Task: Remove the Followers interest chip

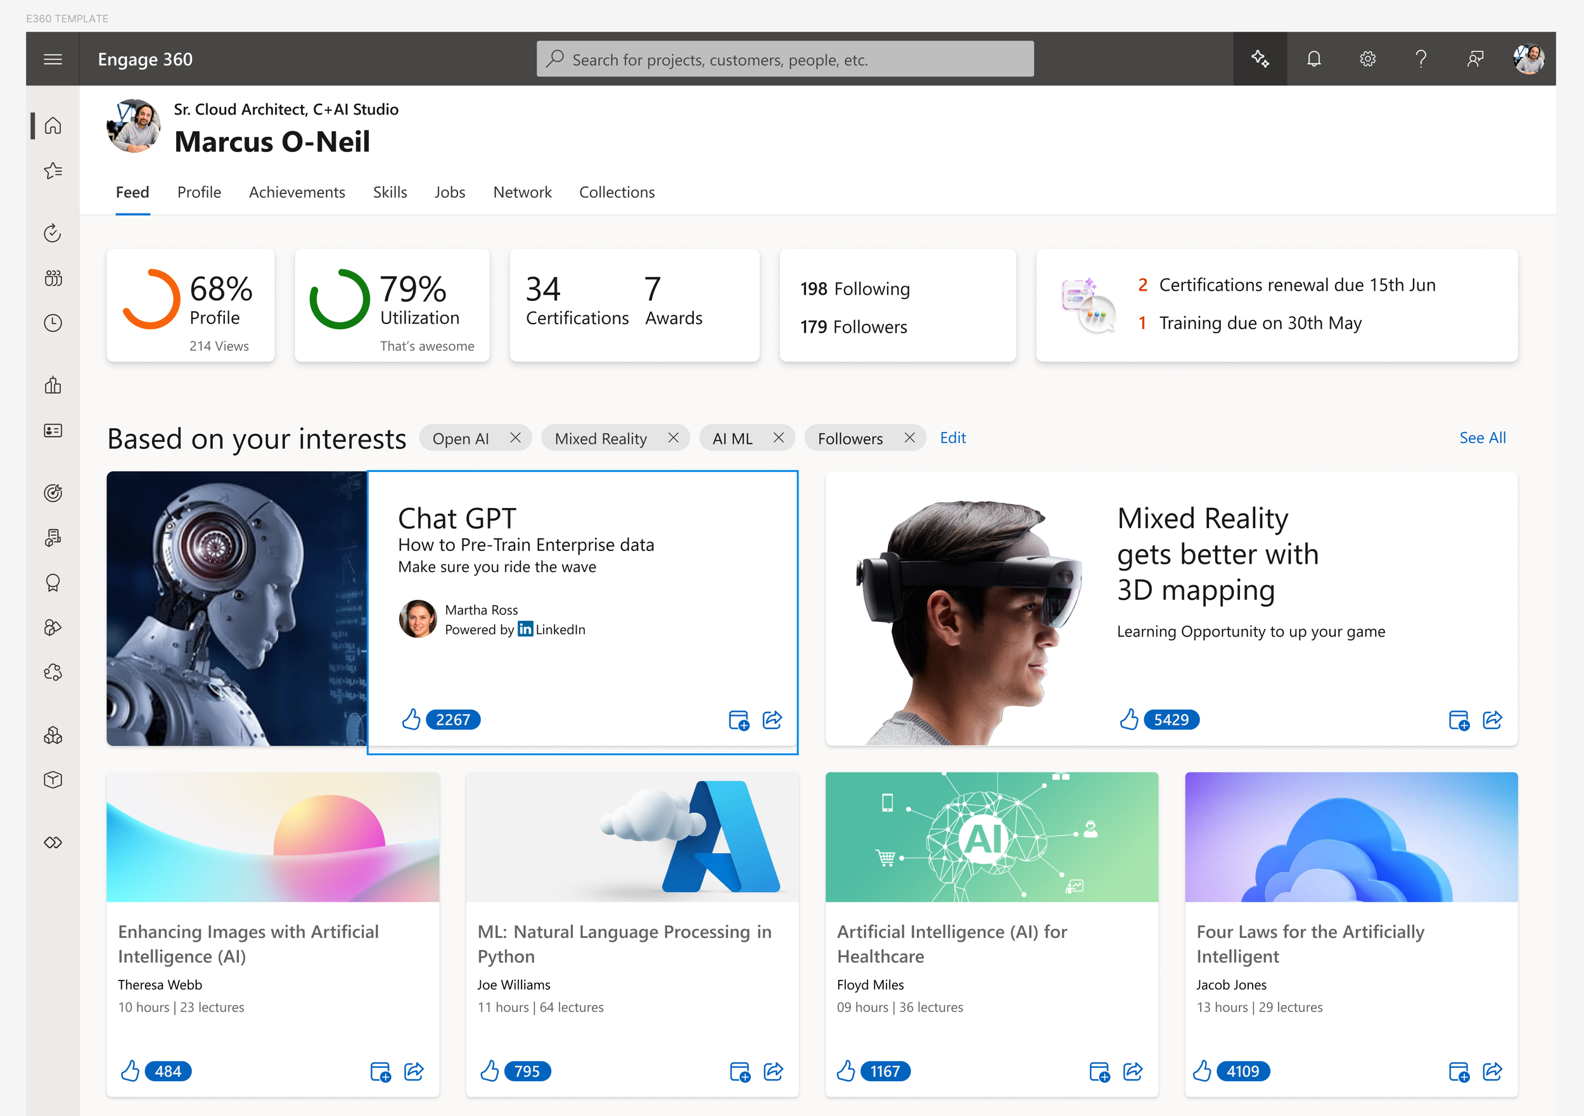Action: [910, 438]
